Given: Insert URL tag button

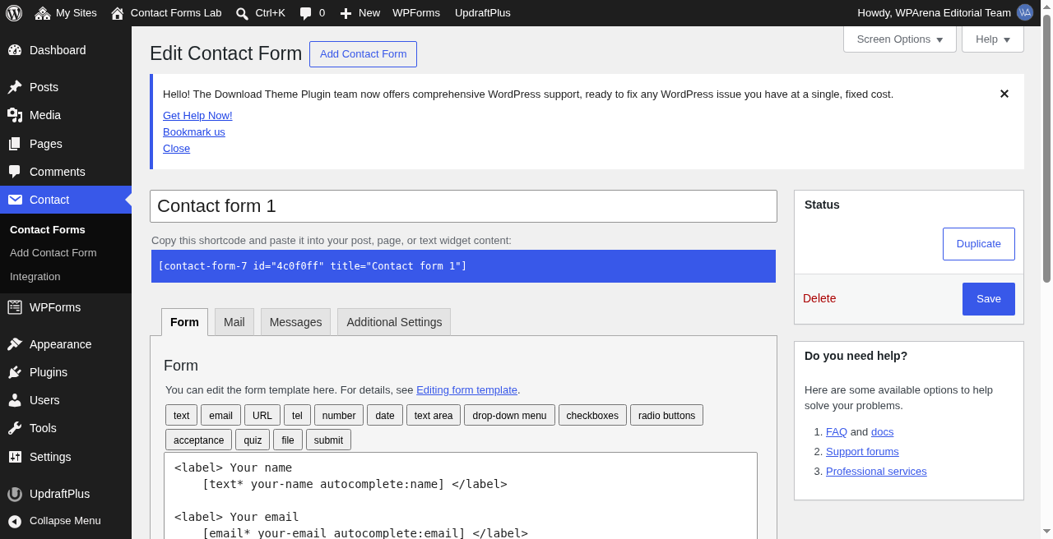Looking at the screenshot, I should pyautogui.click(x=262, y=415).
